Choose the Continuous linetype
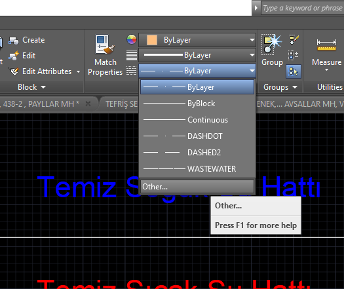 [197, 120]
